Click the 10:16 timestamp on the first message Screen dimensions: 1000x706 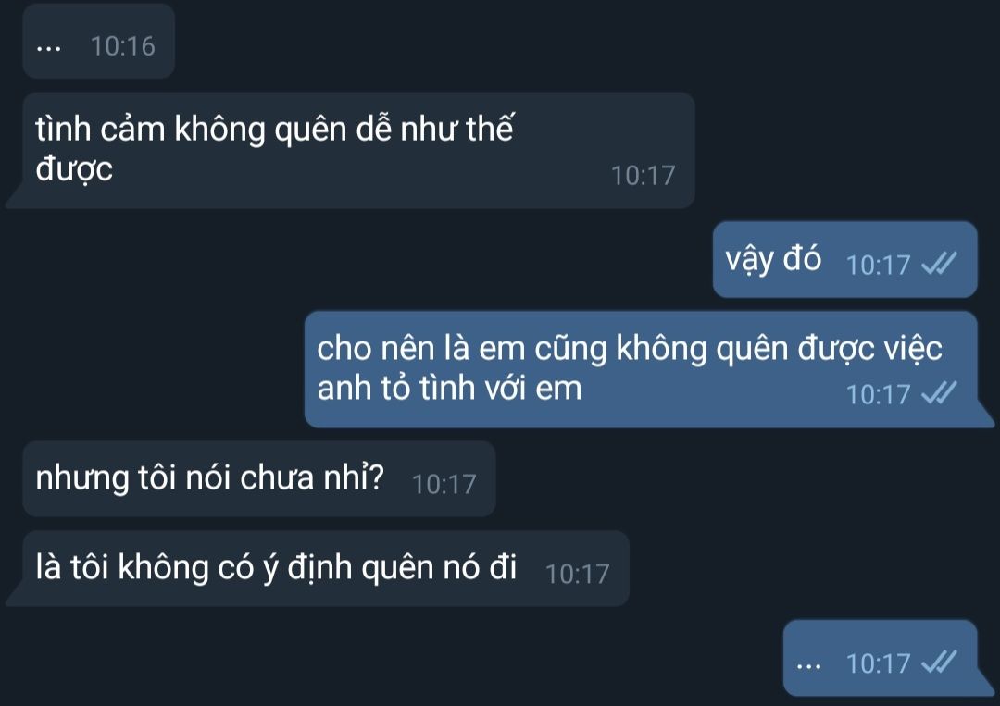(122, 46)
